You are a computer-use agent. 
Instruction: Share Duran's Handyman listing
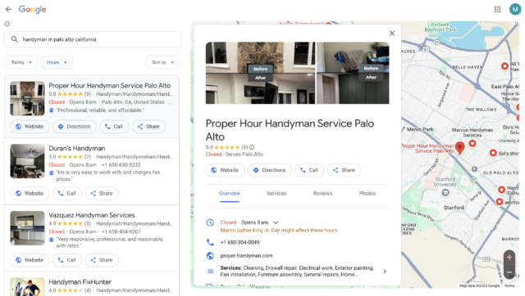click(x=102, y=193)
